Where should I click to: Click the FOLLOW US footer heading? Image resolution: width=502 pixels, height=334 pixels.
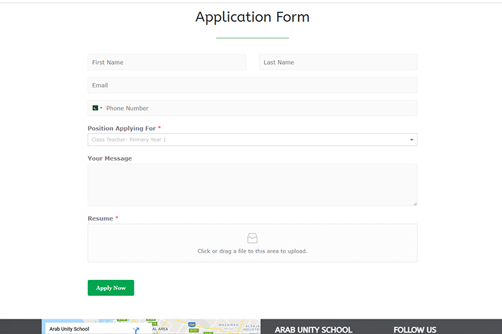coord(415,330)
